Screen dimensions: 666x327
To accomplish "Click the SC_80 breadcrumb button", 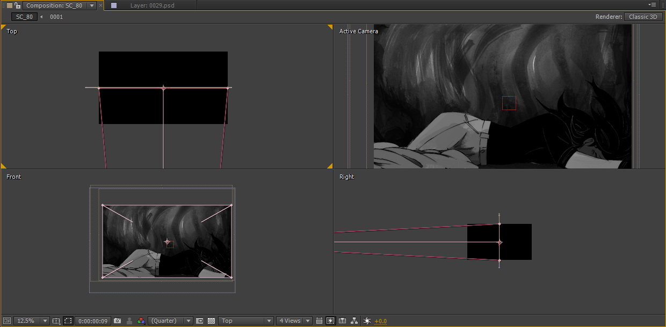I will (25, 17).
